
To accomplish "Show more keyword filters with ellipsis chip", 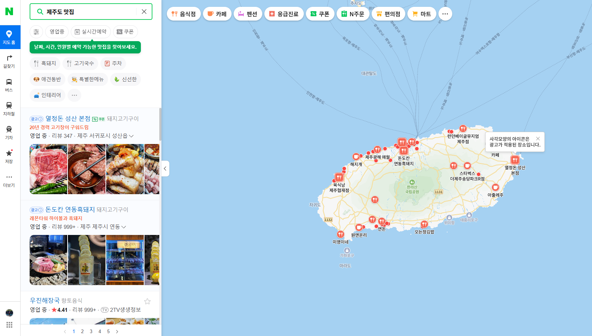I will point(74,95).
